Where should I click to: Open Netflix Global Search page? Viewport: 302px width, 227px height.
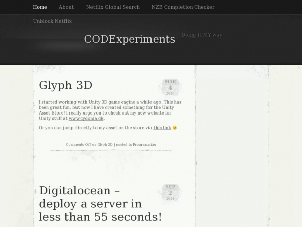click(113, 7)
